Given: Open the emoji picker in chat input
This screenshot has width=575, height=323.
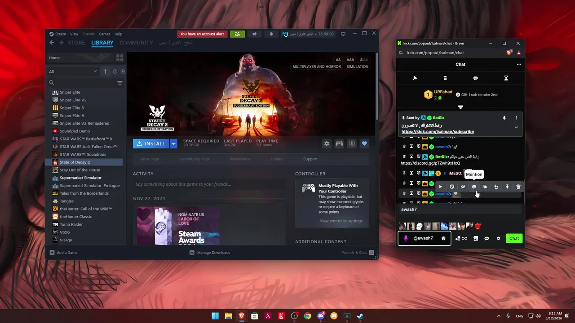Looking at the screenshot, I should pyautogui.click(x=443, y=238).
